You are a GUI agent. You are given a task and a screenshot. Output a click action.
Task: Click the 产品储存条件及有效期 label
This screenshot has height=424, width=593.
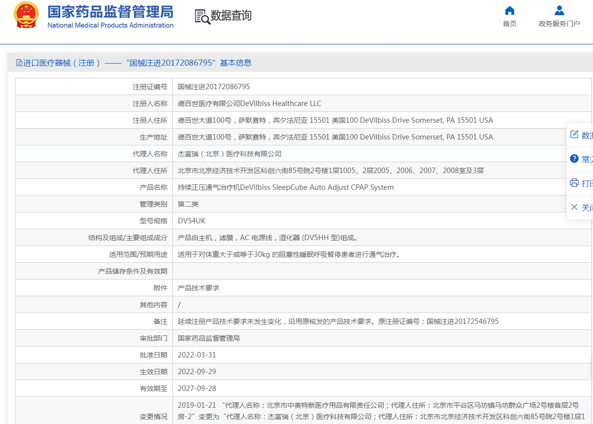coord(133,271)
